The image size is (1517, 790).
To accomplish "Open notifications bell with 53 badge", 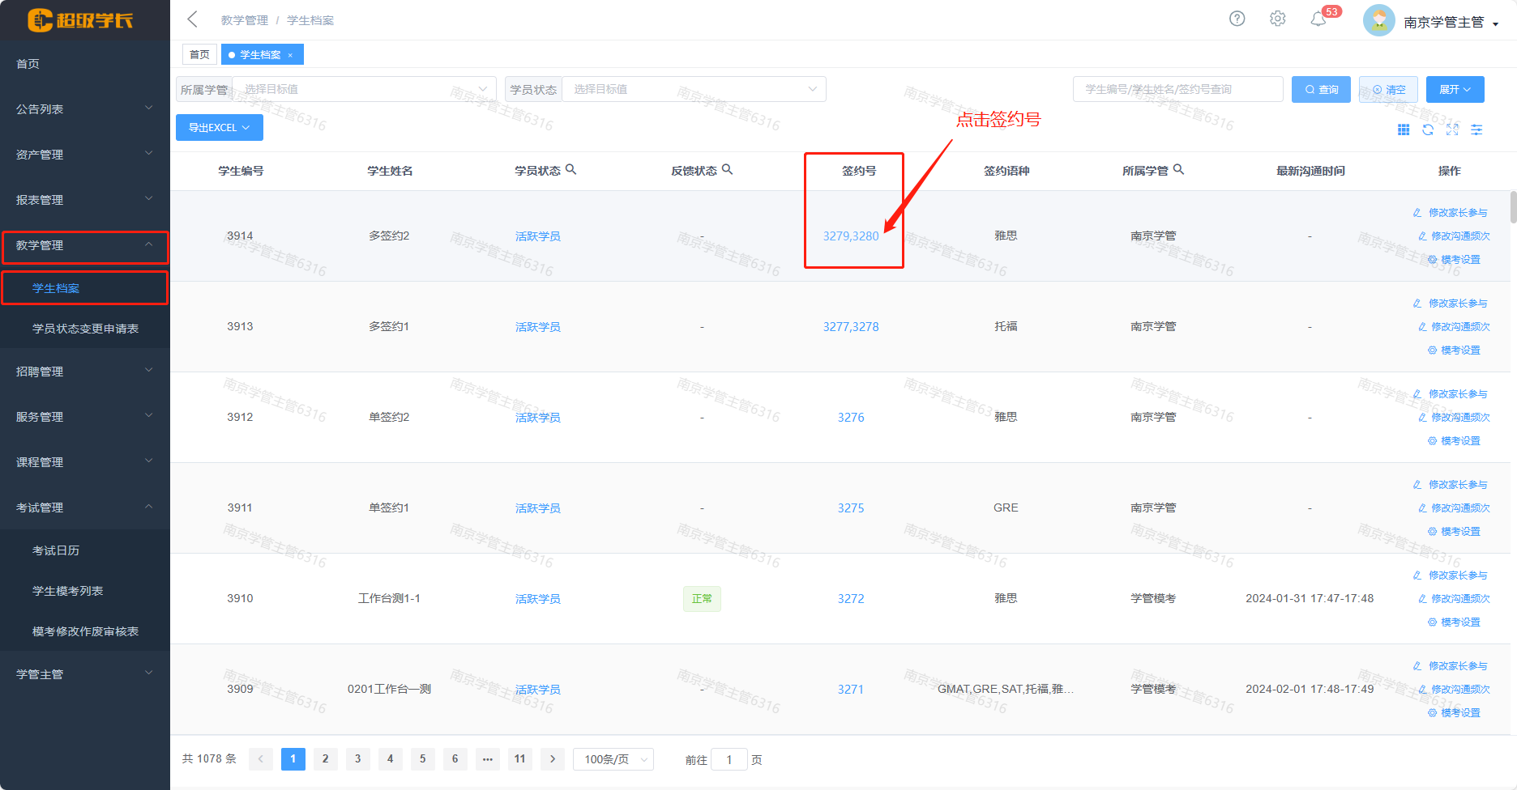I will tap(1318, 19).
